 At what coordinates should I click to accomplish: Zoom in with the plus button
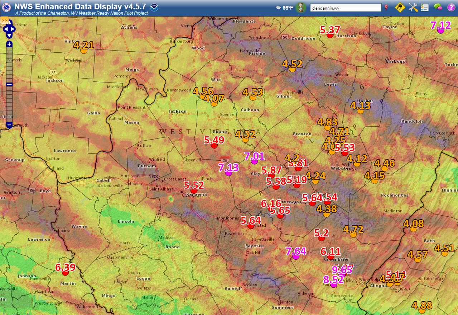pyautogui.click(x=9, y=44)
